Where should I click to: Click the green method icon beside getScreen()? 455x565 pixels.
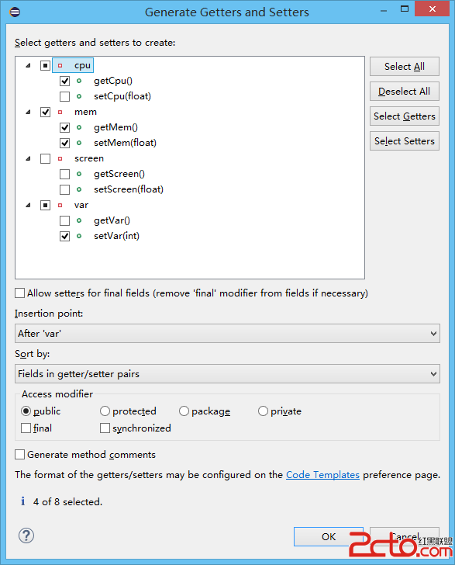[79, 174]
